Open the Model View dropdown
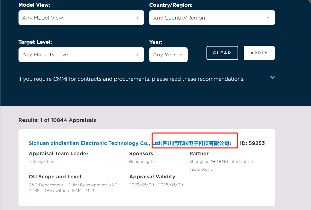The image size is (311, 210). [x=81, y=18]
